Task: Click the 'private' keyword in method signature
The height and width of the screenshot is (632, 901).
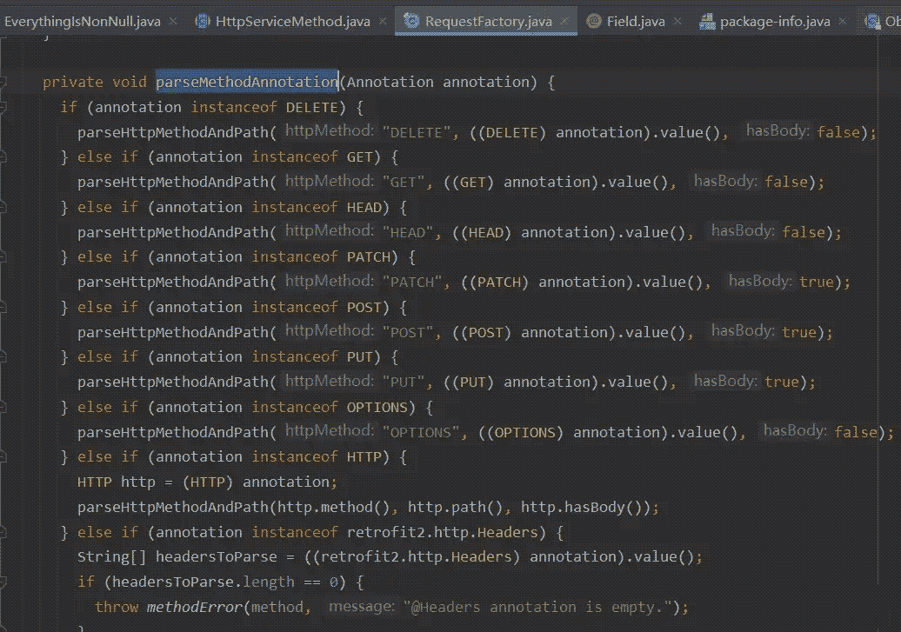Action: [x=73, y=83]
